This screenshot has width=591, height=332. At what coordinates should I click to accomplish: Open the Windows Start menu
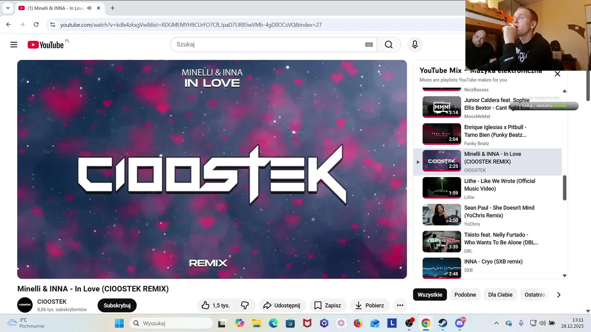click(x=119, y=323)
